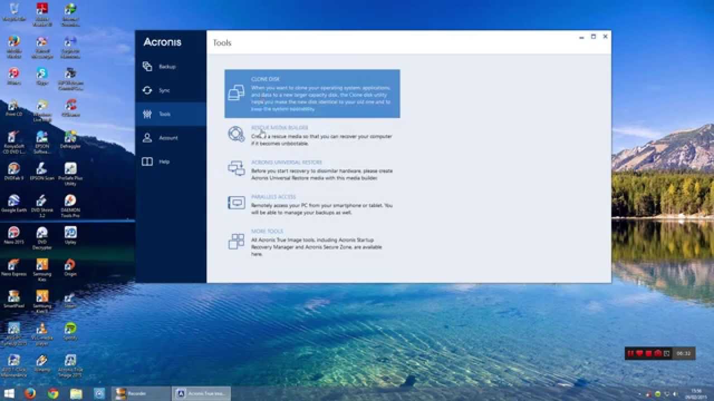This screenshot has height=401, width=714.
Task: Click the system clock in the taskbar
Action: click(x=696, y=394)
